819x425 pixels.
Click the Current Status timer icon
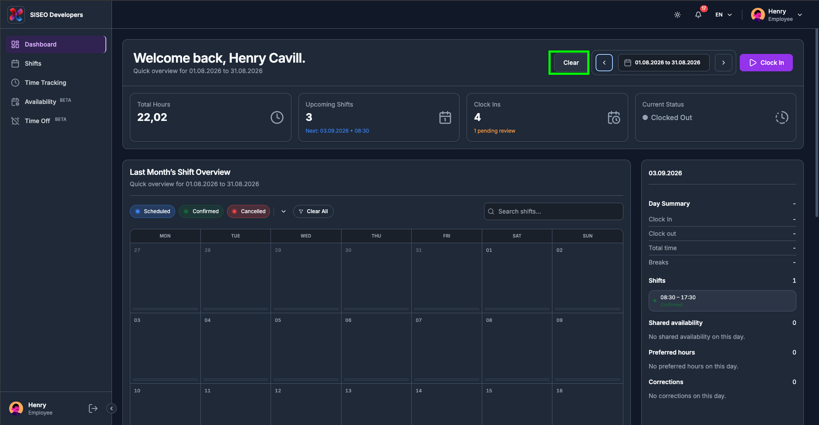coord(782,117)
